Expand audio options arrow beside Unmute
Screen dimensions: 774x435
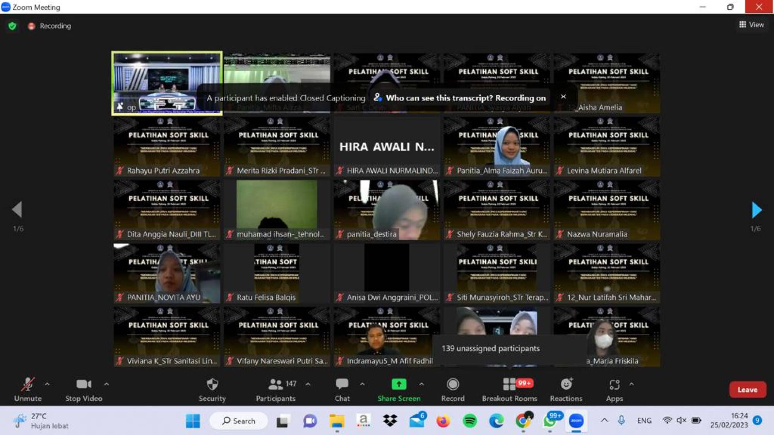[x=47, y=384]
